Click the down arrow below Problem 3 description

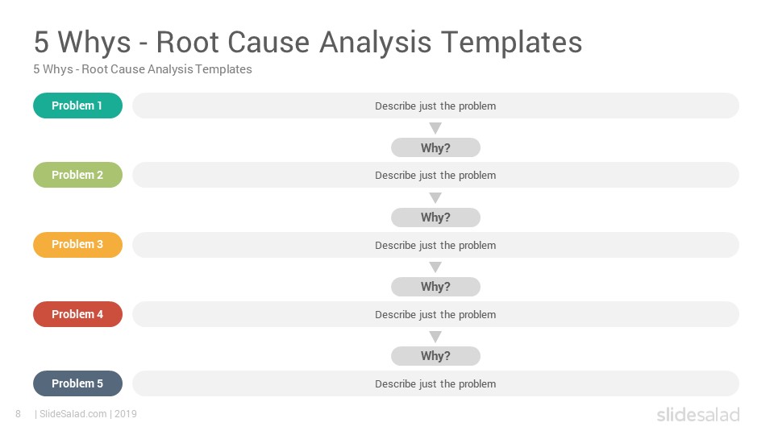435,267
